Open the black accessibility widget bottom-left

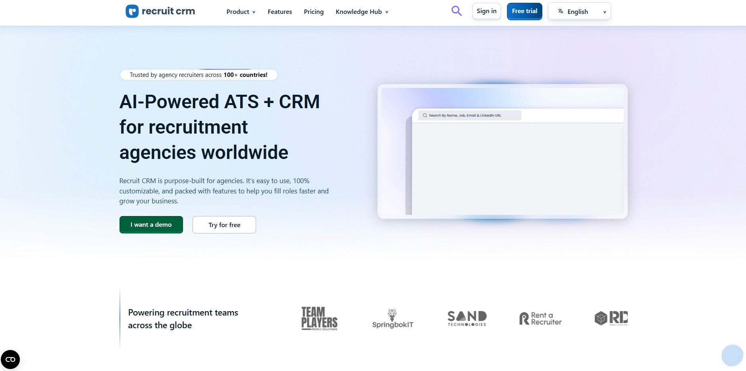click(10, 360)
